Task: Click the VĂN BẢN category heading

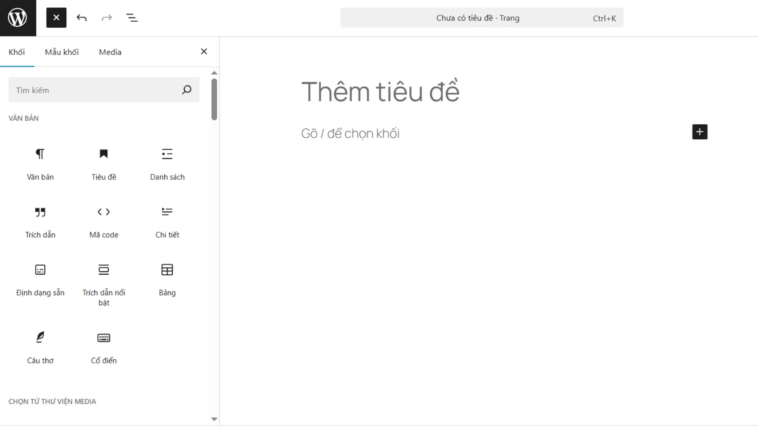Action: pos(24,118)
